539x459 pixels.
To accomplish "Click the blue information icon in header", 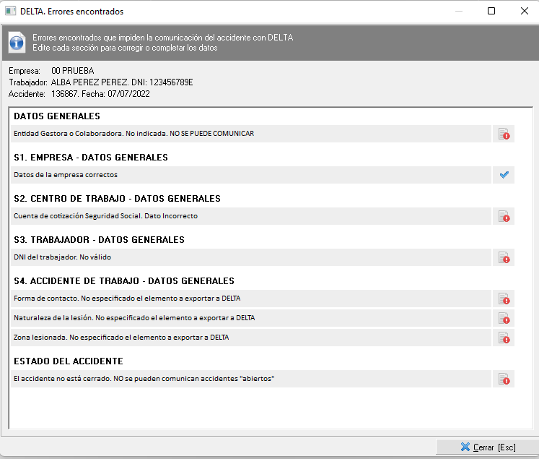I will point(17,42).
